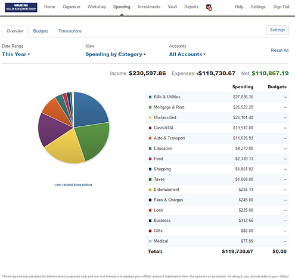
Task: Click the Reset All link
Action: (280, 50)
